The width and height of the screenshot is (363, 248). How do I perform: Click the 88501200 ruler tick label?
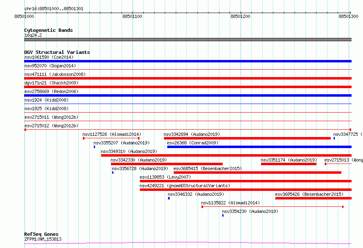240,17
